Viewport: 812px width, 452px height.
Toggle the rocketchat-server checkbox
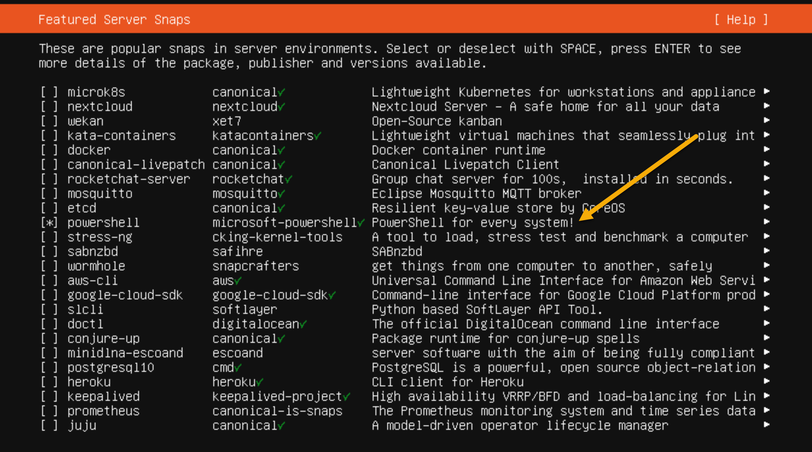point(49,179)
